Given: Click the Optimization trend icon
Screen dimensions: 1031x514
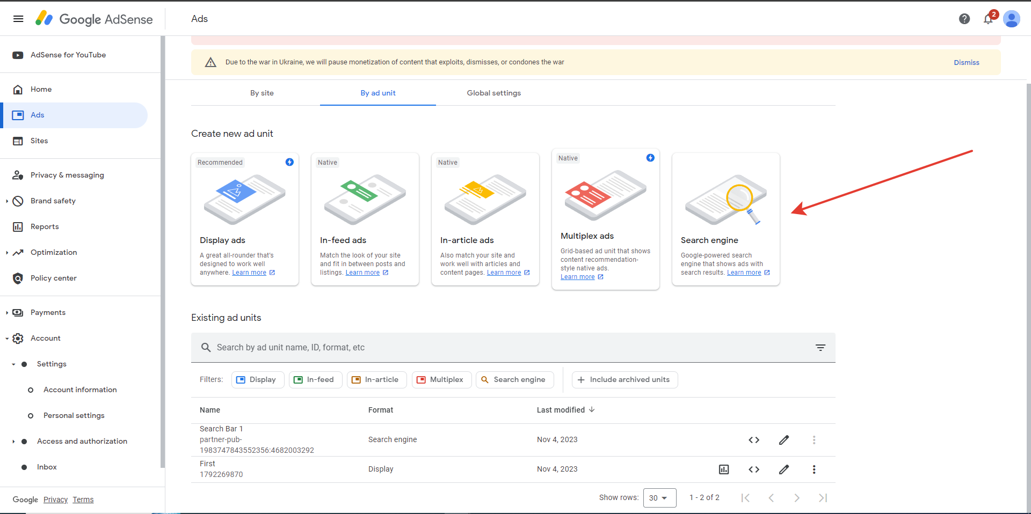Looking at the screenshot, I should click(x=18, y=252).
